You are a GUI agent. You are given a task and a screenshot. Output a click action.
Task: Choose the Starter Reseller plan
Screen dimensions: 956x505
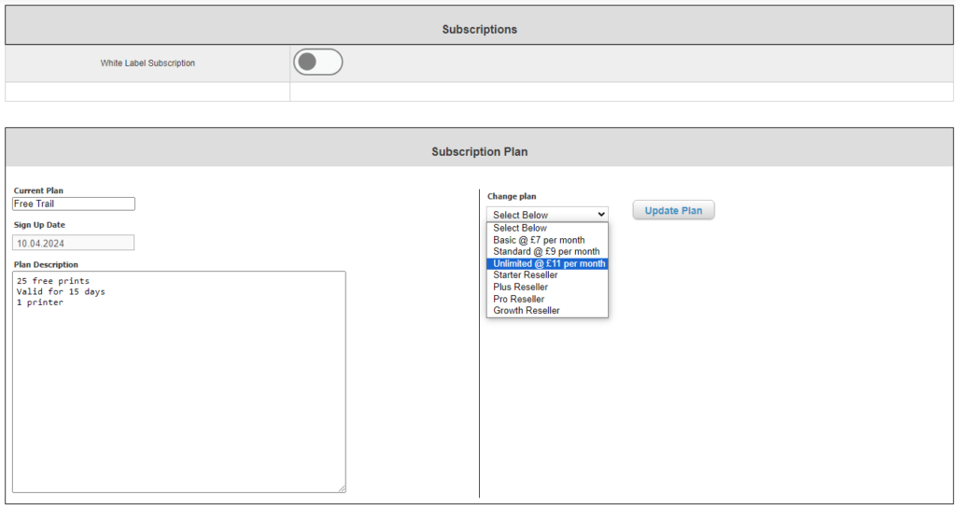526,275
